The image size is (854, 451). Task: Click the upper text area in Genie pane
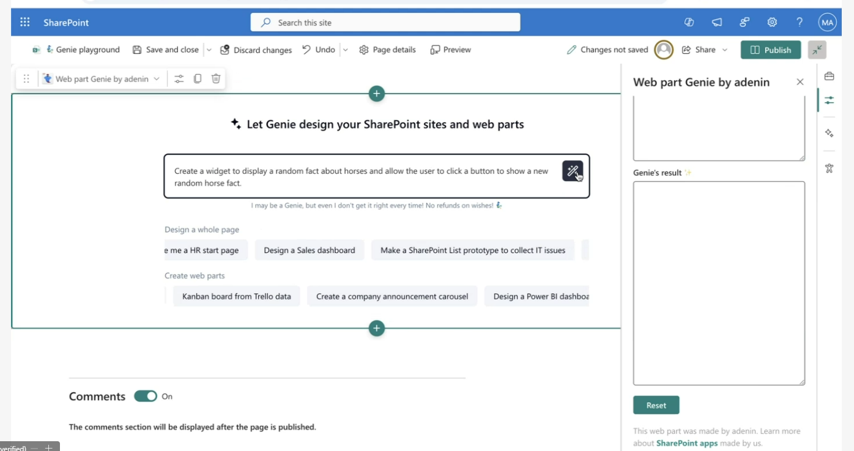(719, 130)
